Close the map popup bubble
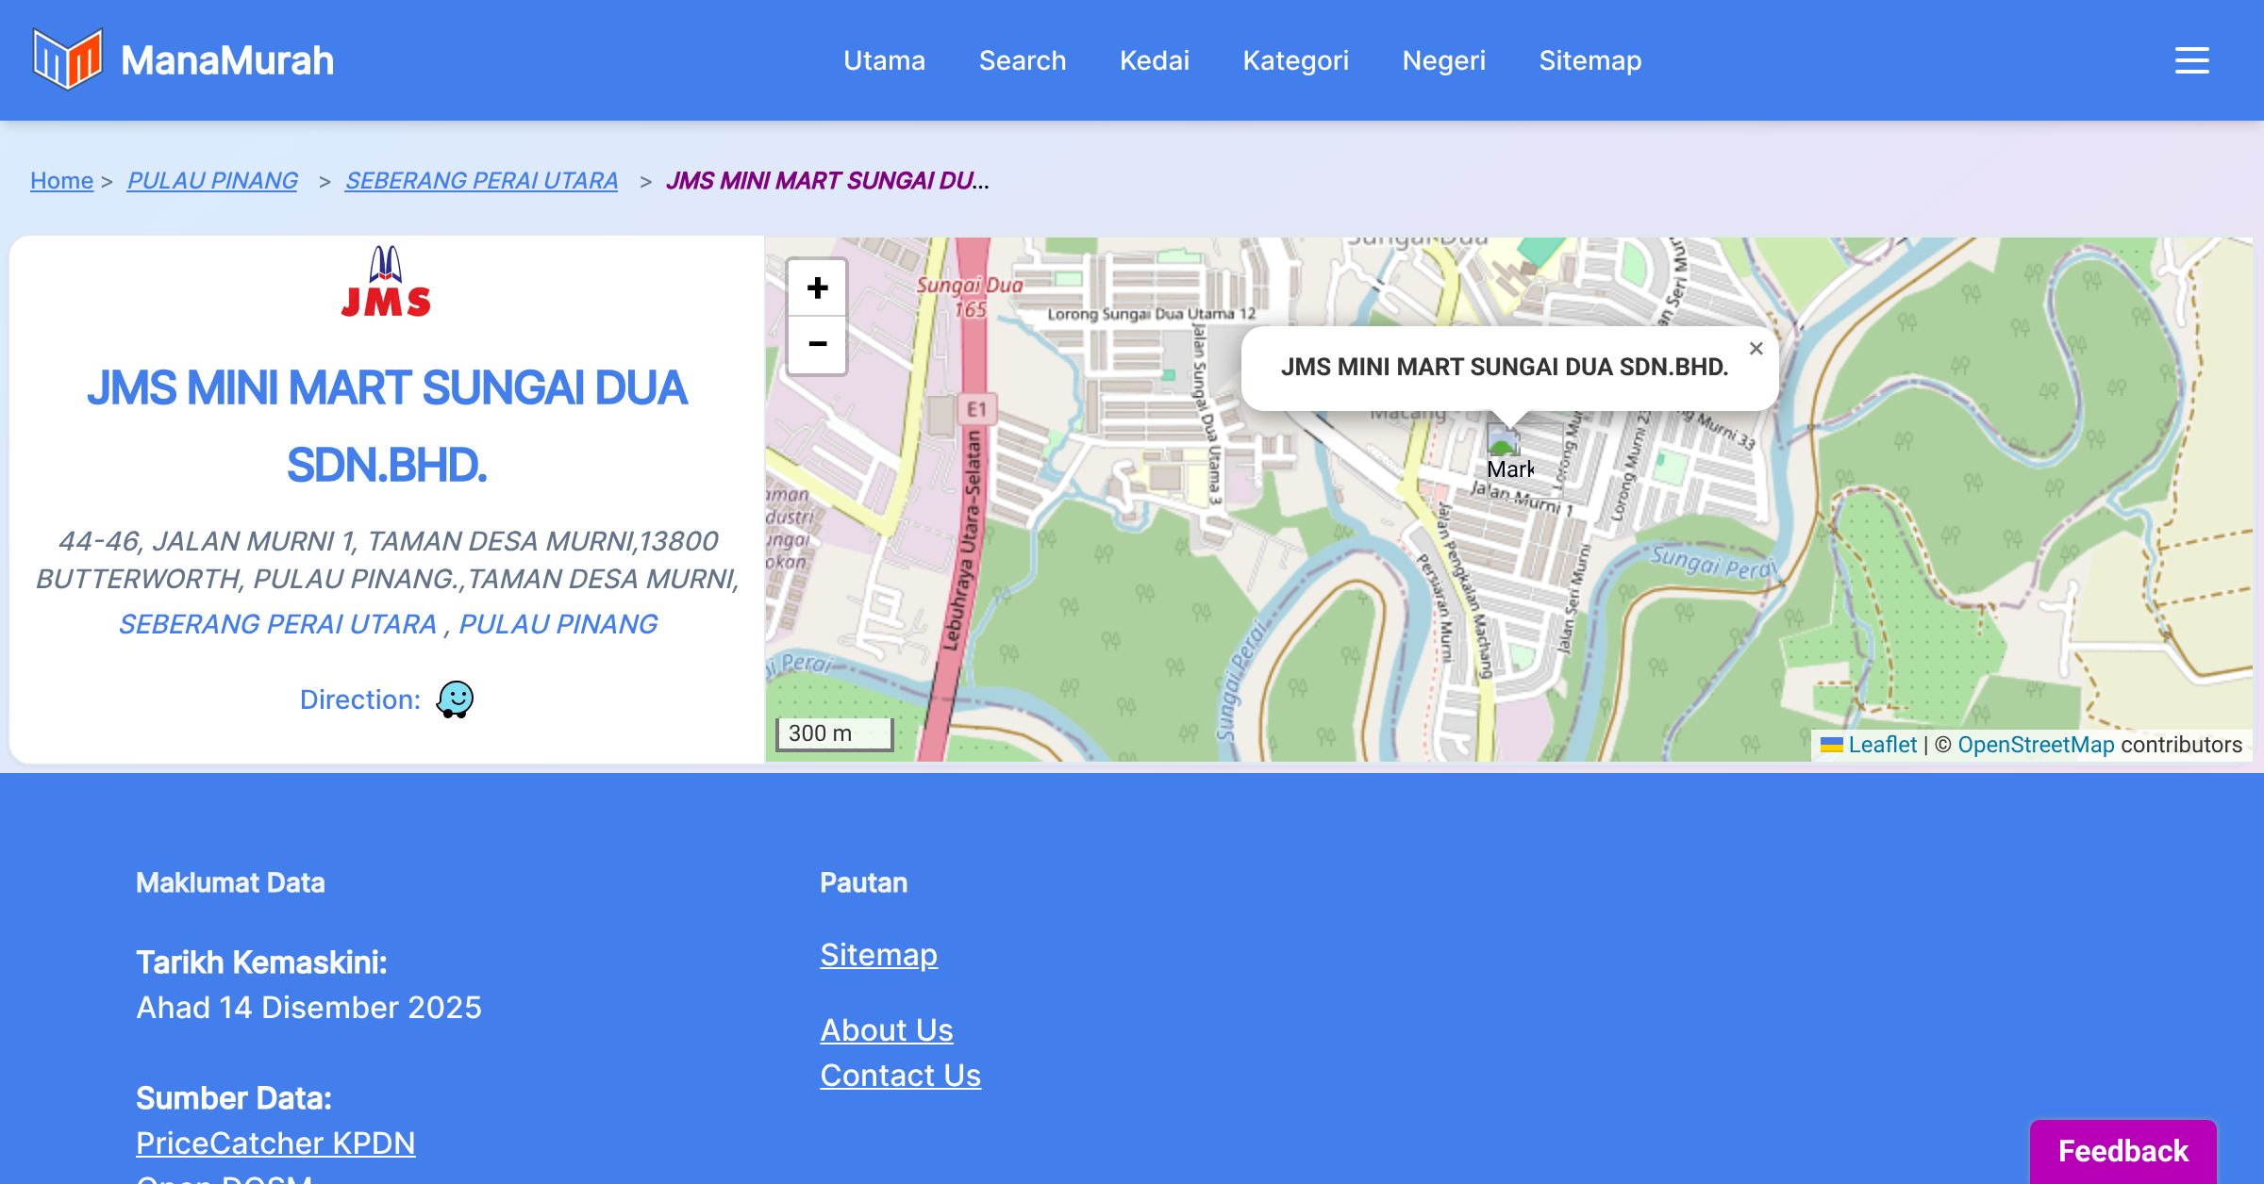The image size is (2264, 1184). (x=1756, y=349)
